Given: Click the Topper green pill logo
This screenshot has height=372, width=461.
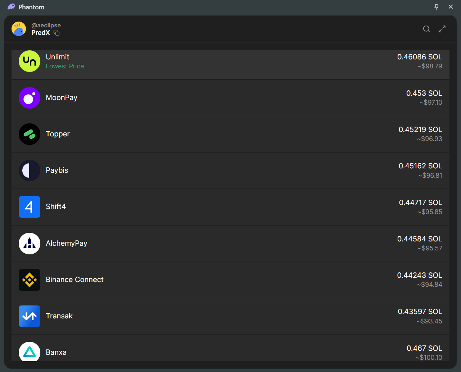Looking at the screenshot, I should (x=30, y=134).
